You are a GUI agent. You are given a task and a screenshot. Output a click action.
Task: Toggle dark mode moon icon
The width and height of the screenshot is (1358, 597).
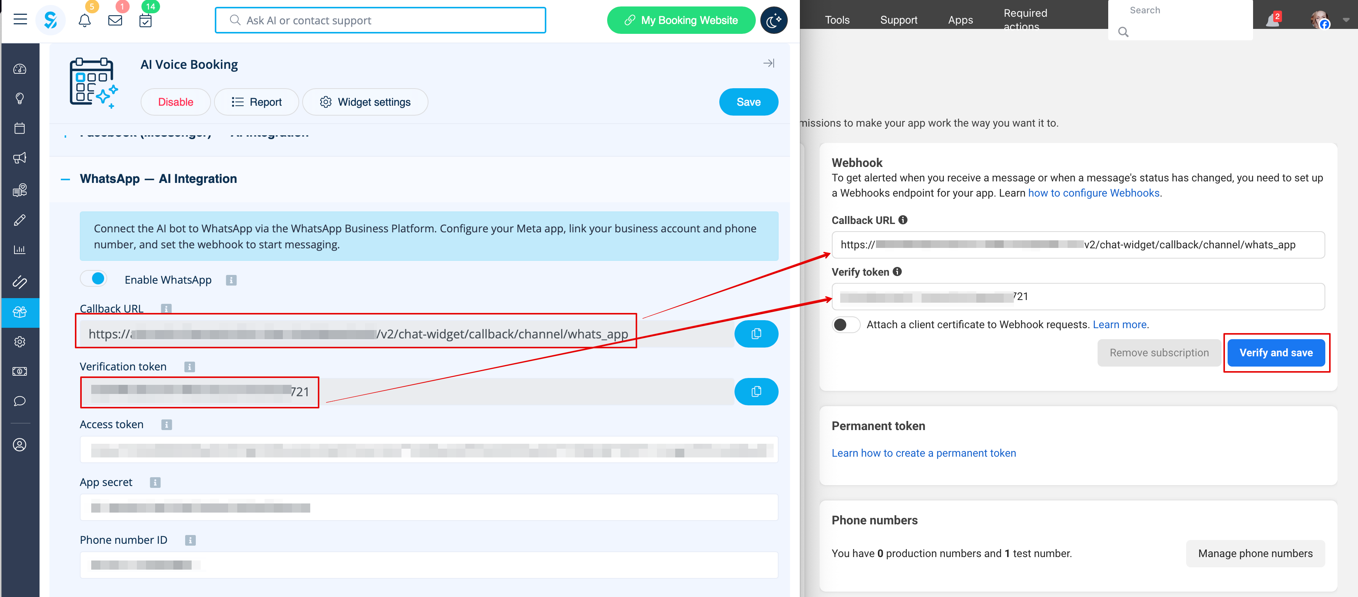coord(773,21)
